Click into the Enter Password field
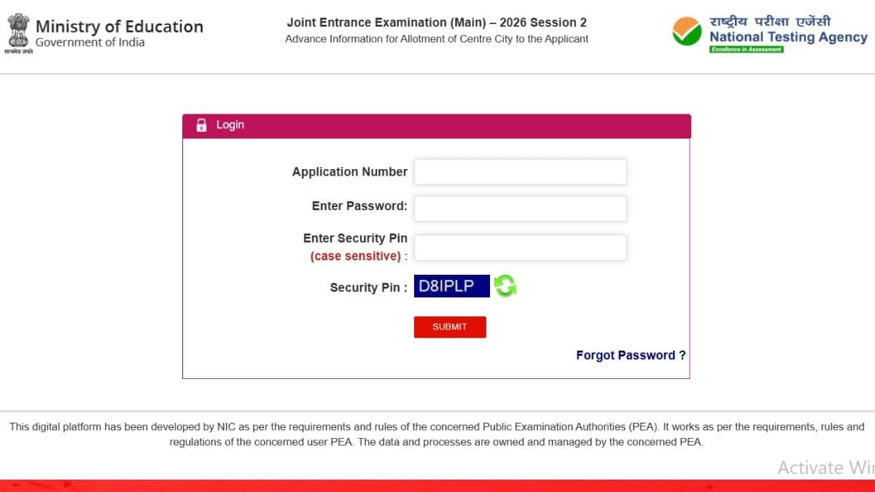The image size is (875, 492). point(520,208)
